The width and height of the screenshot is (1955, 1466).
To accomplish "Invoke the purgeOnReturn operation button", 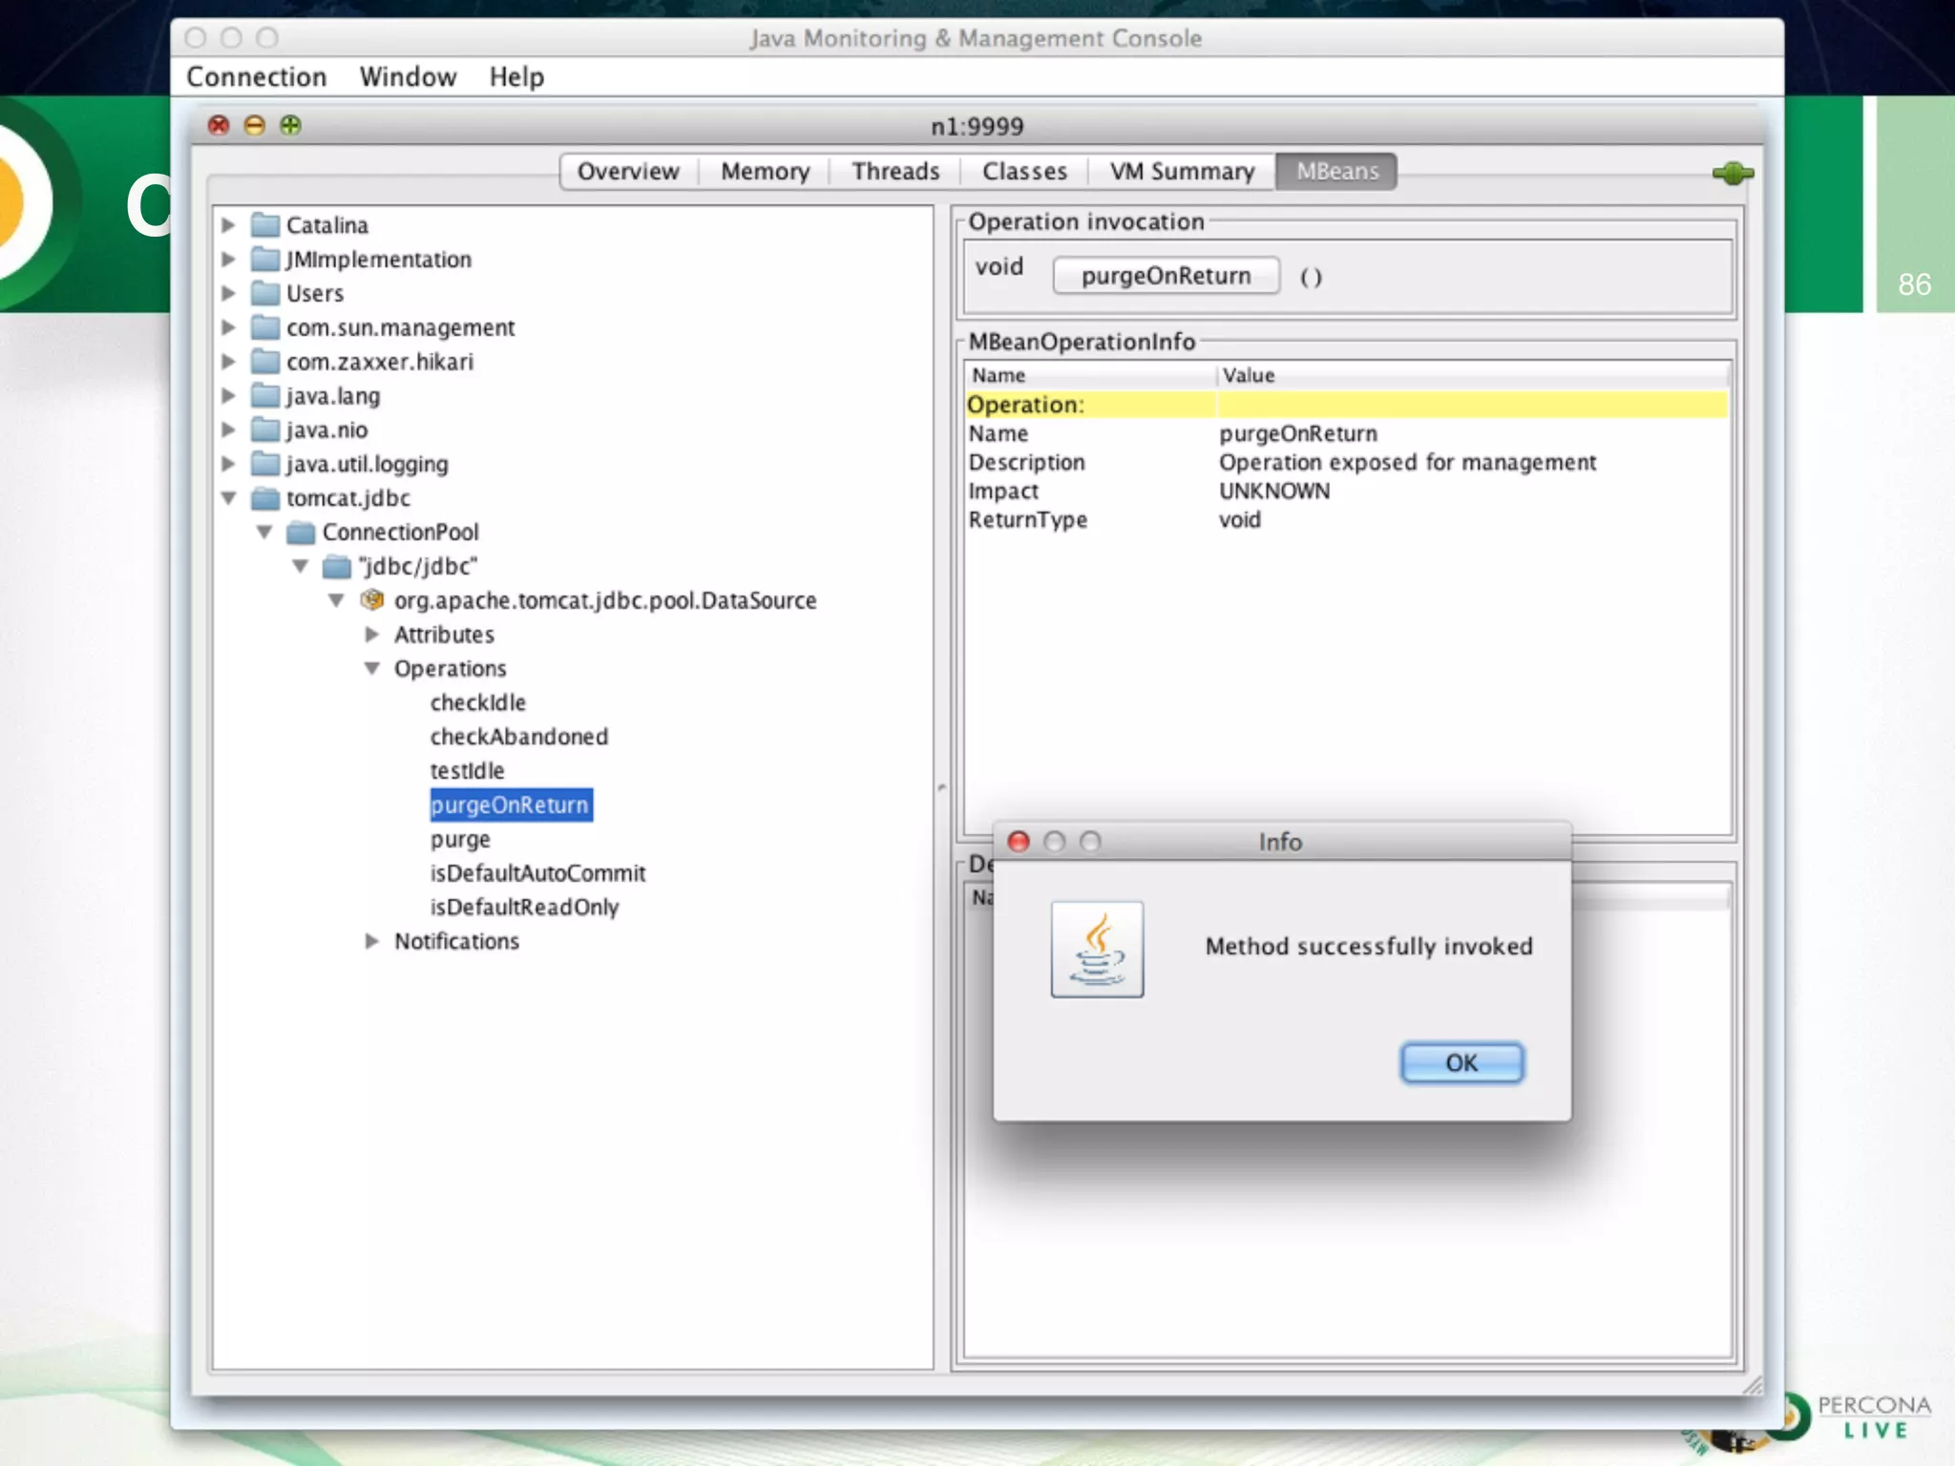I will 1166,276.
